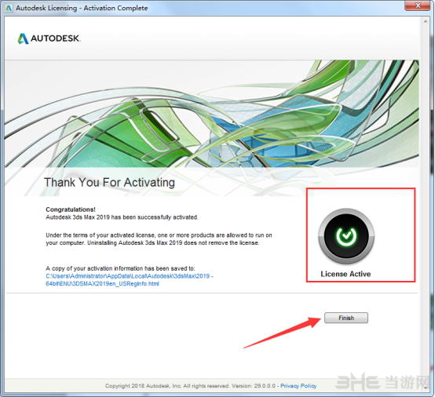The image size is (435, 397).
Task: Click the "A copy of your activation information" line
Action: [x=120, y=268]
